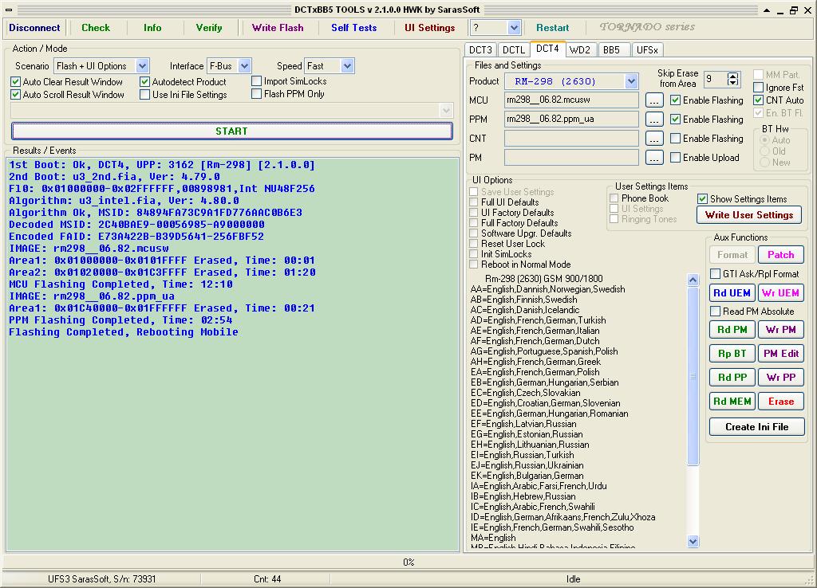
Task: Browse for the PM file
Action: [654, 157]
